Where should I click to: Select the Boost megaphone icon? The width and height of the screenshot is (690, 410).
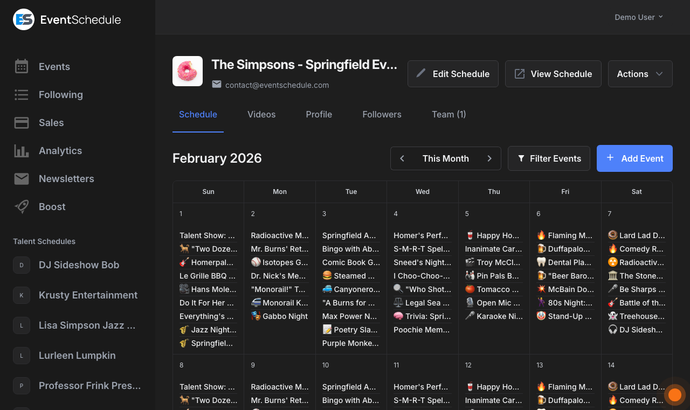[x=21, y=206]
